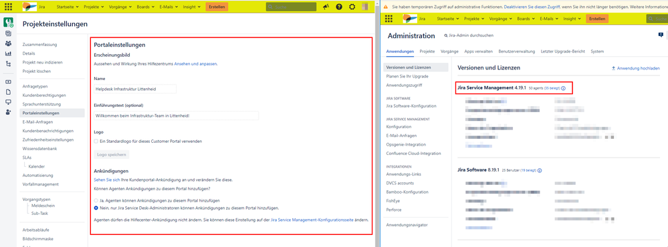The width and height of the screenshot is (668, 247).
Task: Follow the 'Sehen Sie sich' announcement link
Action: tap(106, 180)
